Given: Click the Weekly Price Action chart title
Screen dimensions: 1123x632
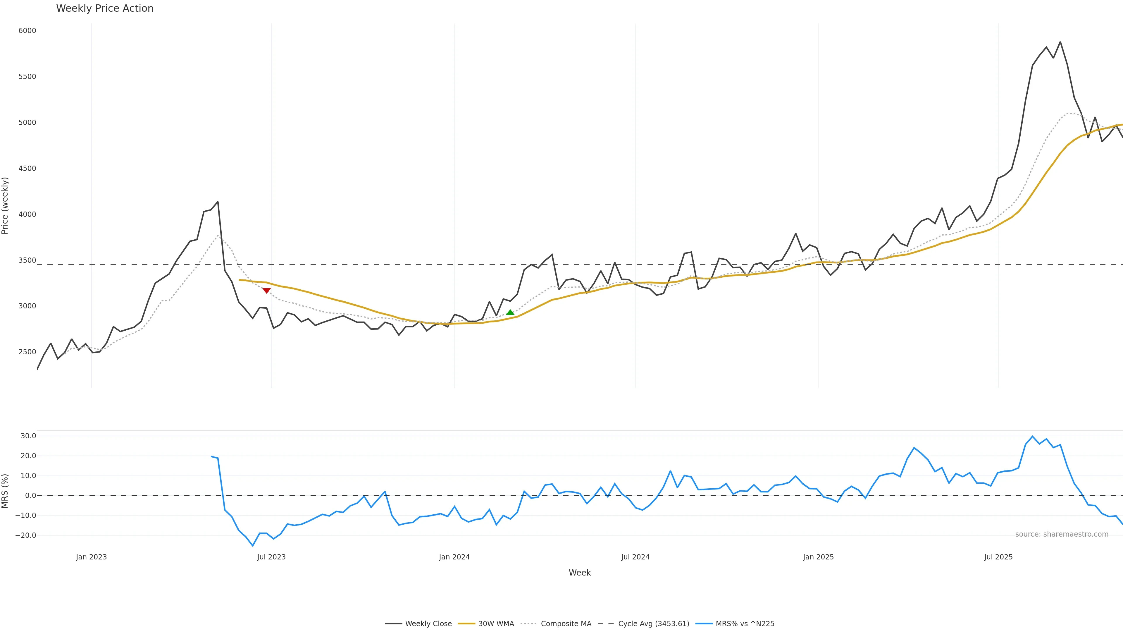Looking at the screenshot, I should click(x=105, y=8).
